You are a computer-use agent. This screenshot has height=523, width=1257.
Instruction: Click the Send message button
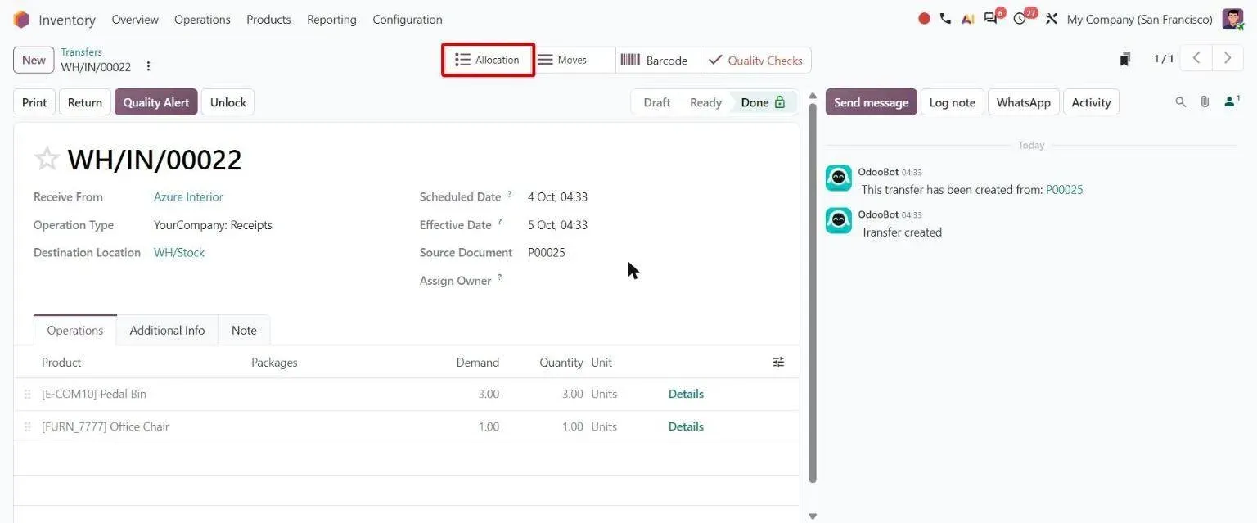[x=871, y=102]
